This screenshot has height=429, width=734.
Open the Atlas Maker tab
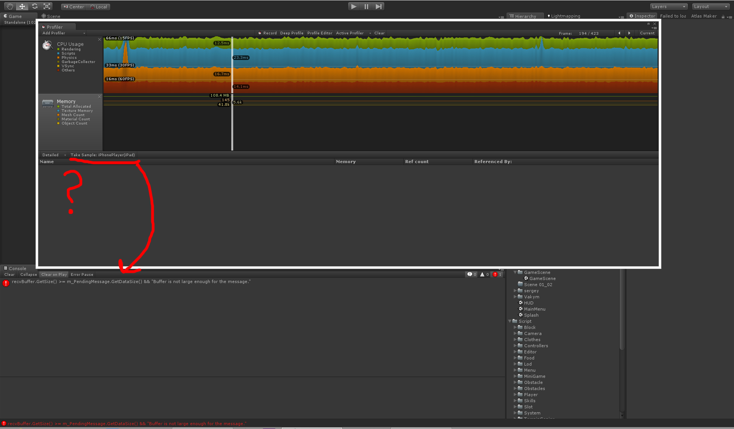(x=704, y=16)
